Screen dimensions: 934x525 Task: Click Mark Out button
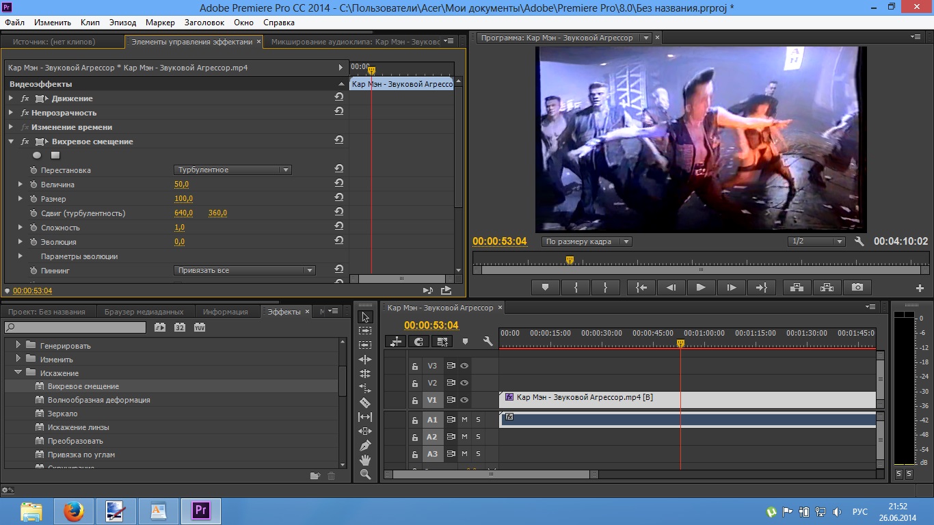click(x=606, y=288)
